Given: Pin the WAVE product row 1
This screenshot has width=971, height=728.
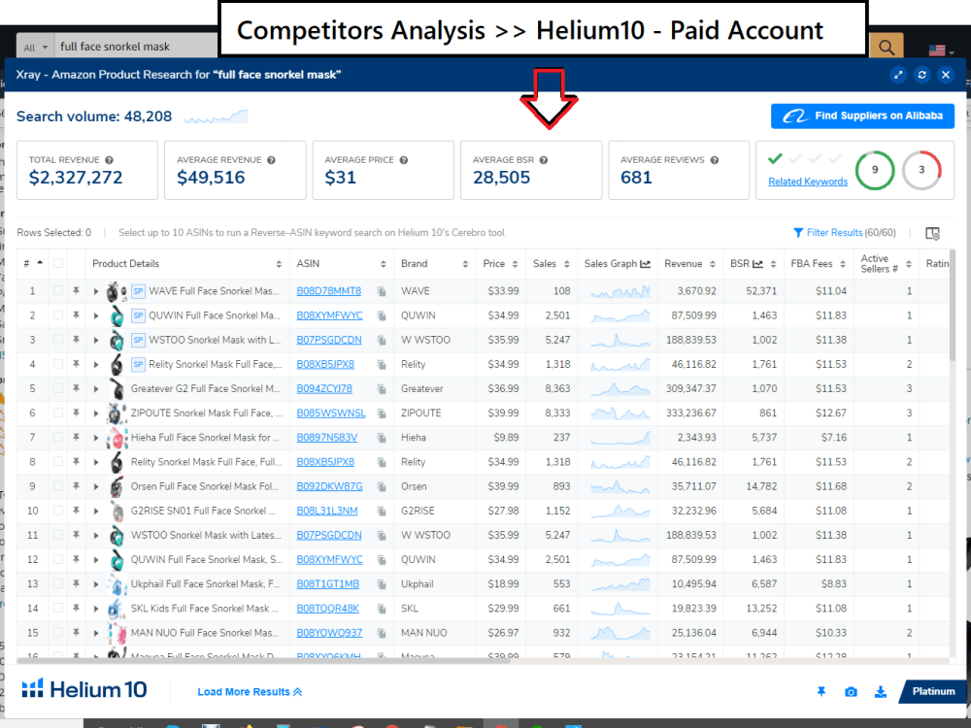Looking at the screenshot, I should click(x=76, y=290).
